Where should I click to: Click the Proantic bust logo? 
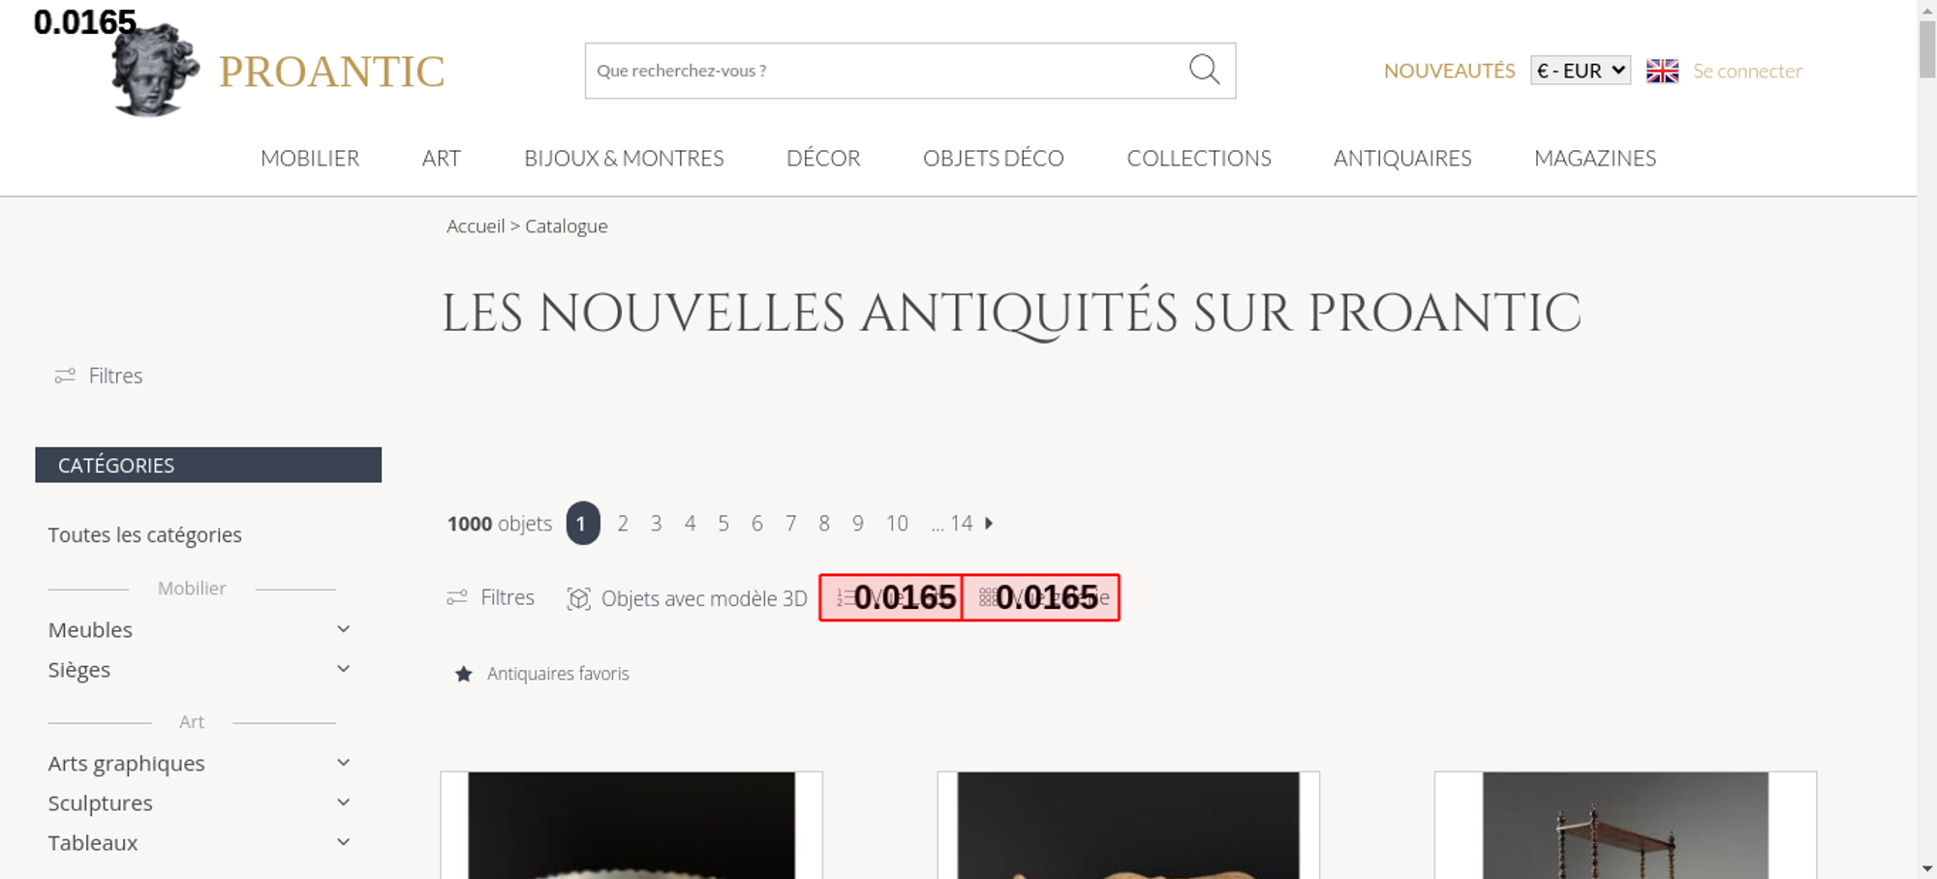[x=155, y=70]
